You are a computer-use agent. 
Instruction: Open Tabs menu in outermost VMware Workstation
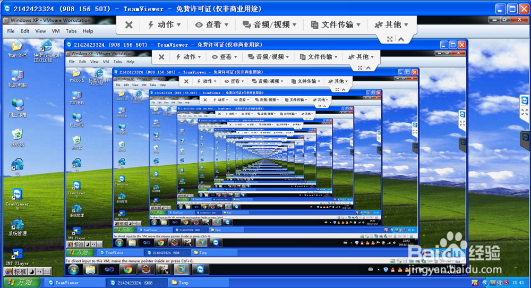point(71,31)
